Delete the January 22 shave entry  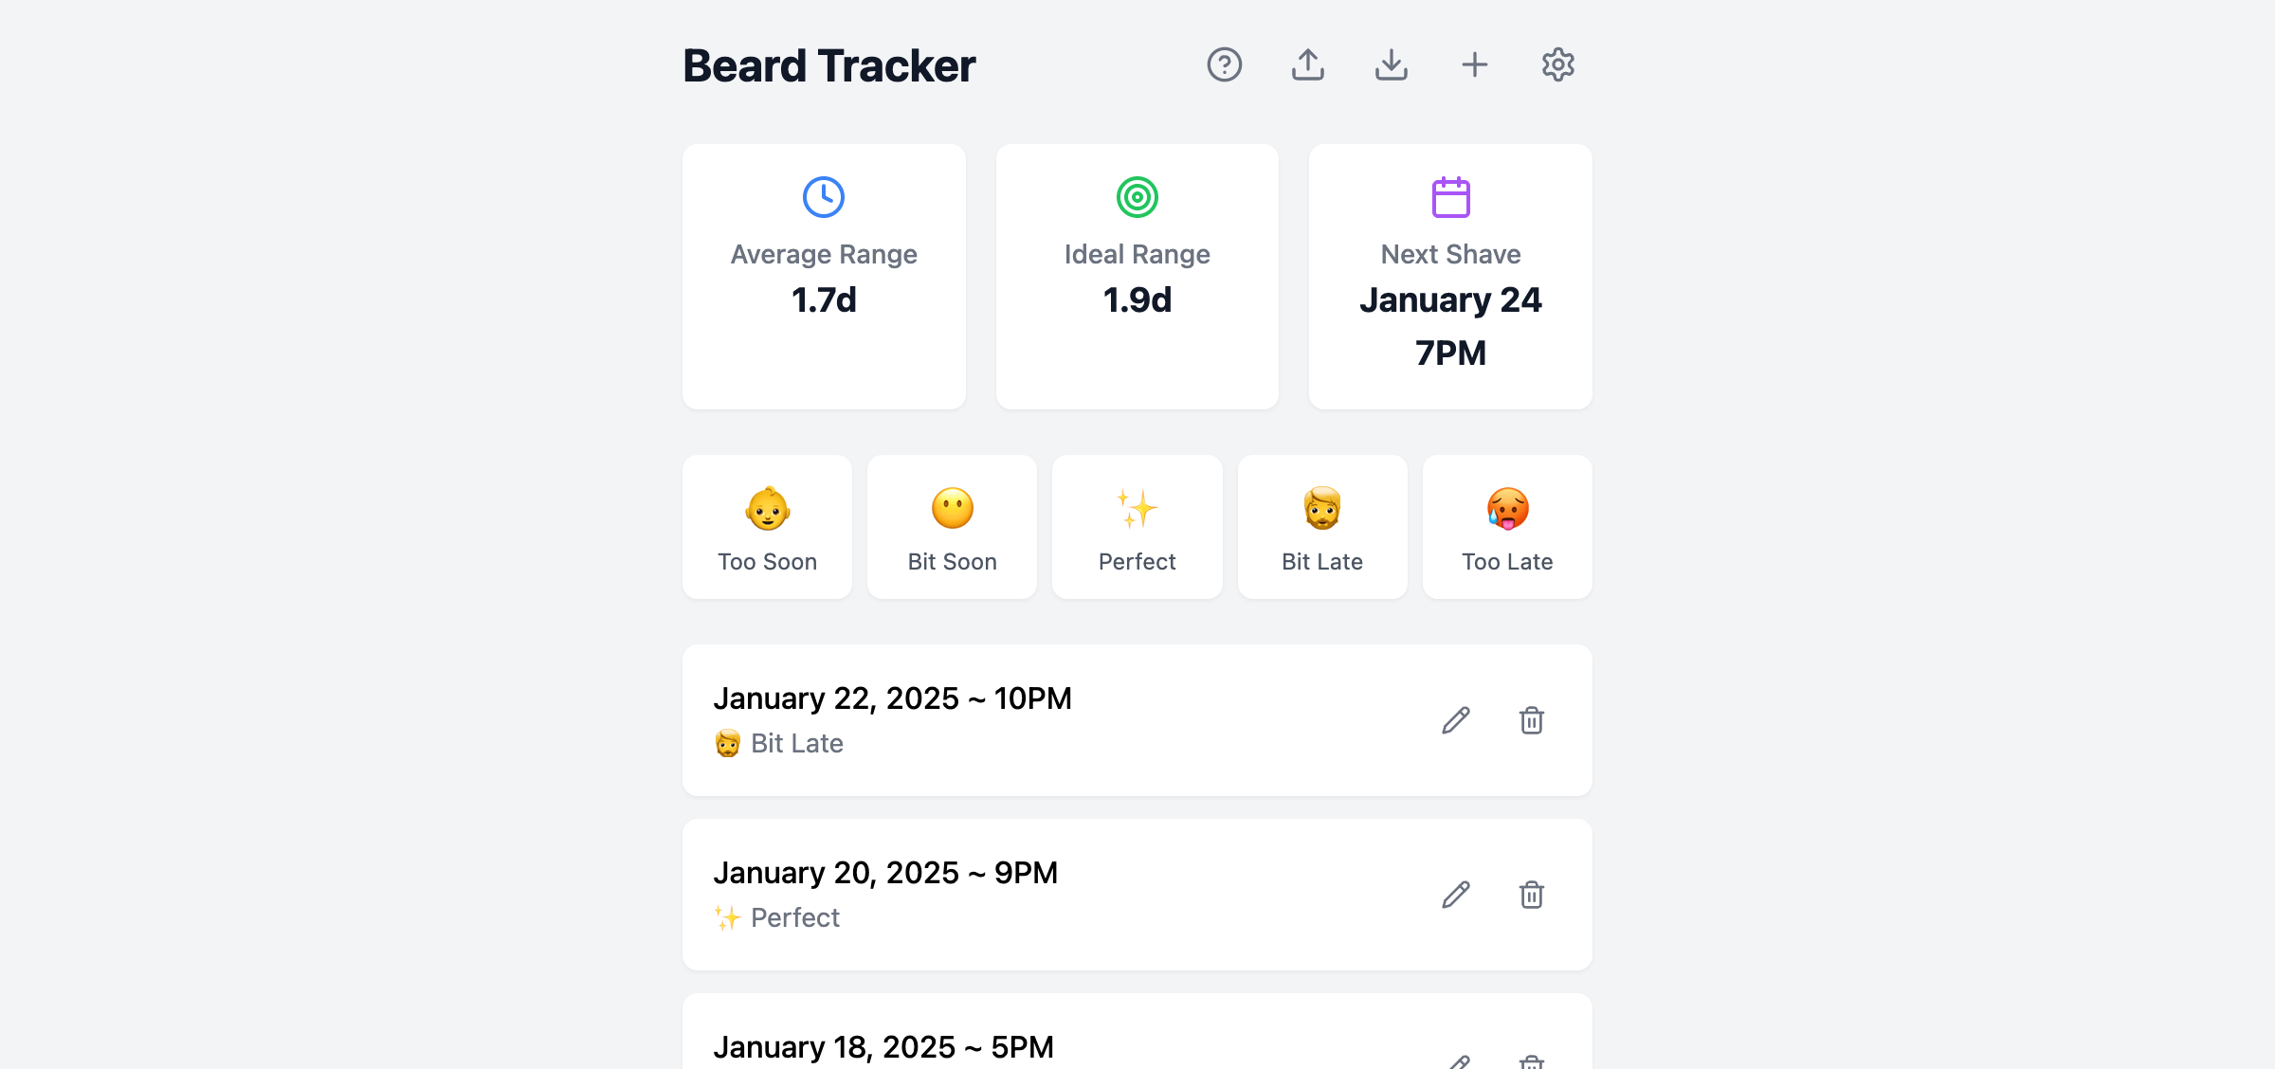1533,720
